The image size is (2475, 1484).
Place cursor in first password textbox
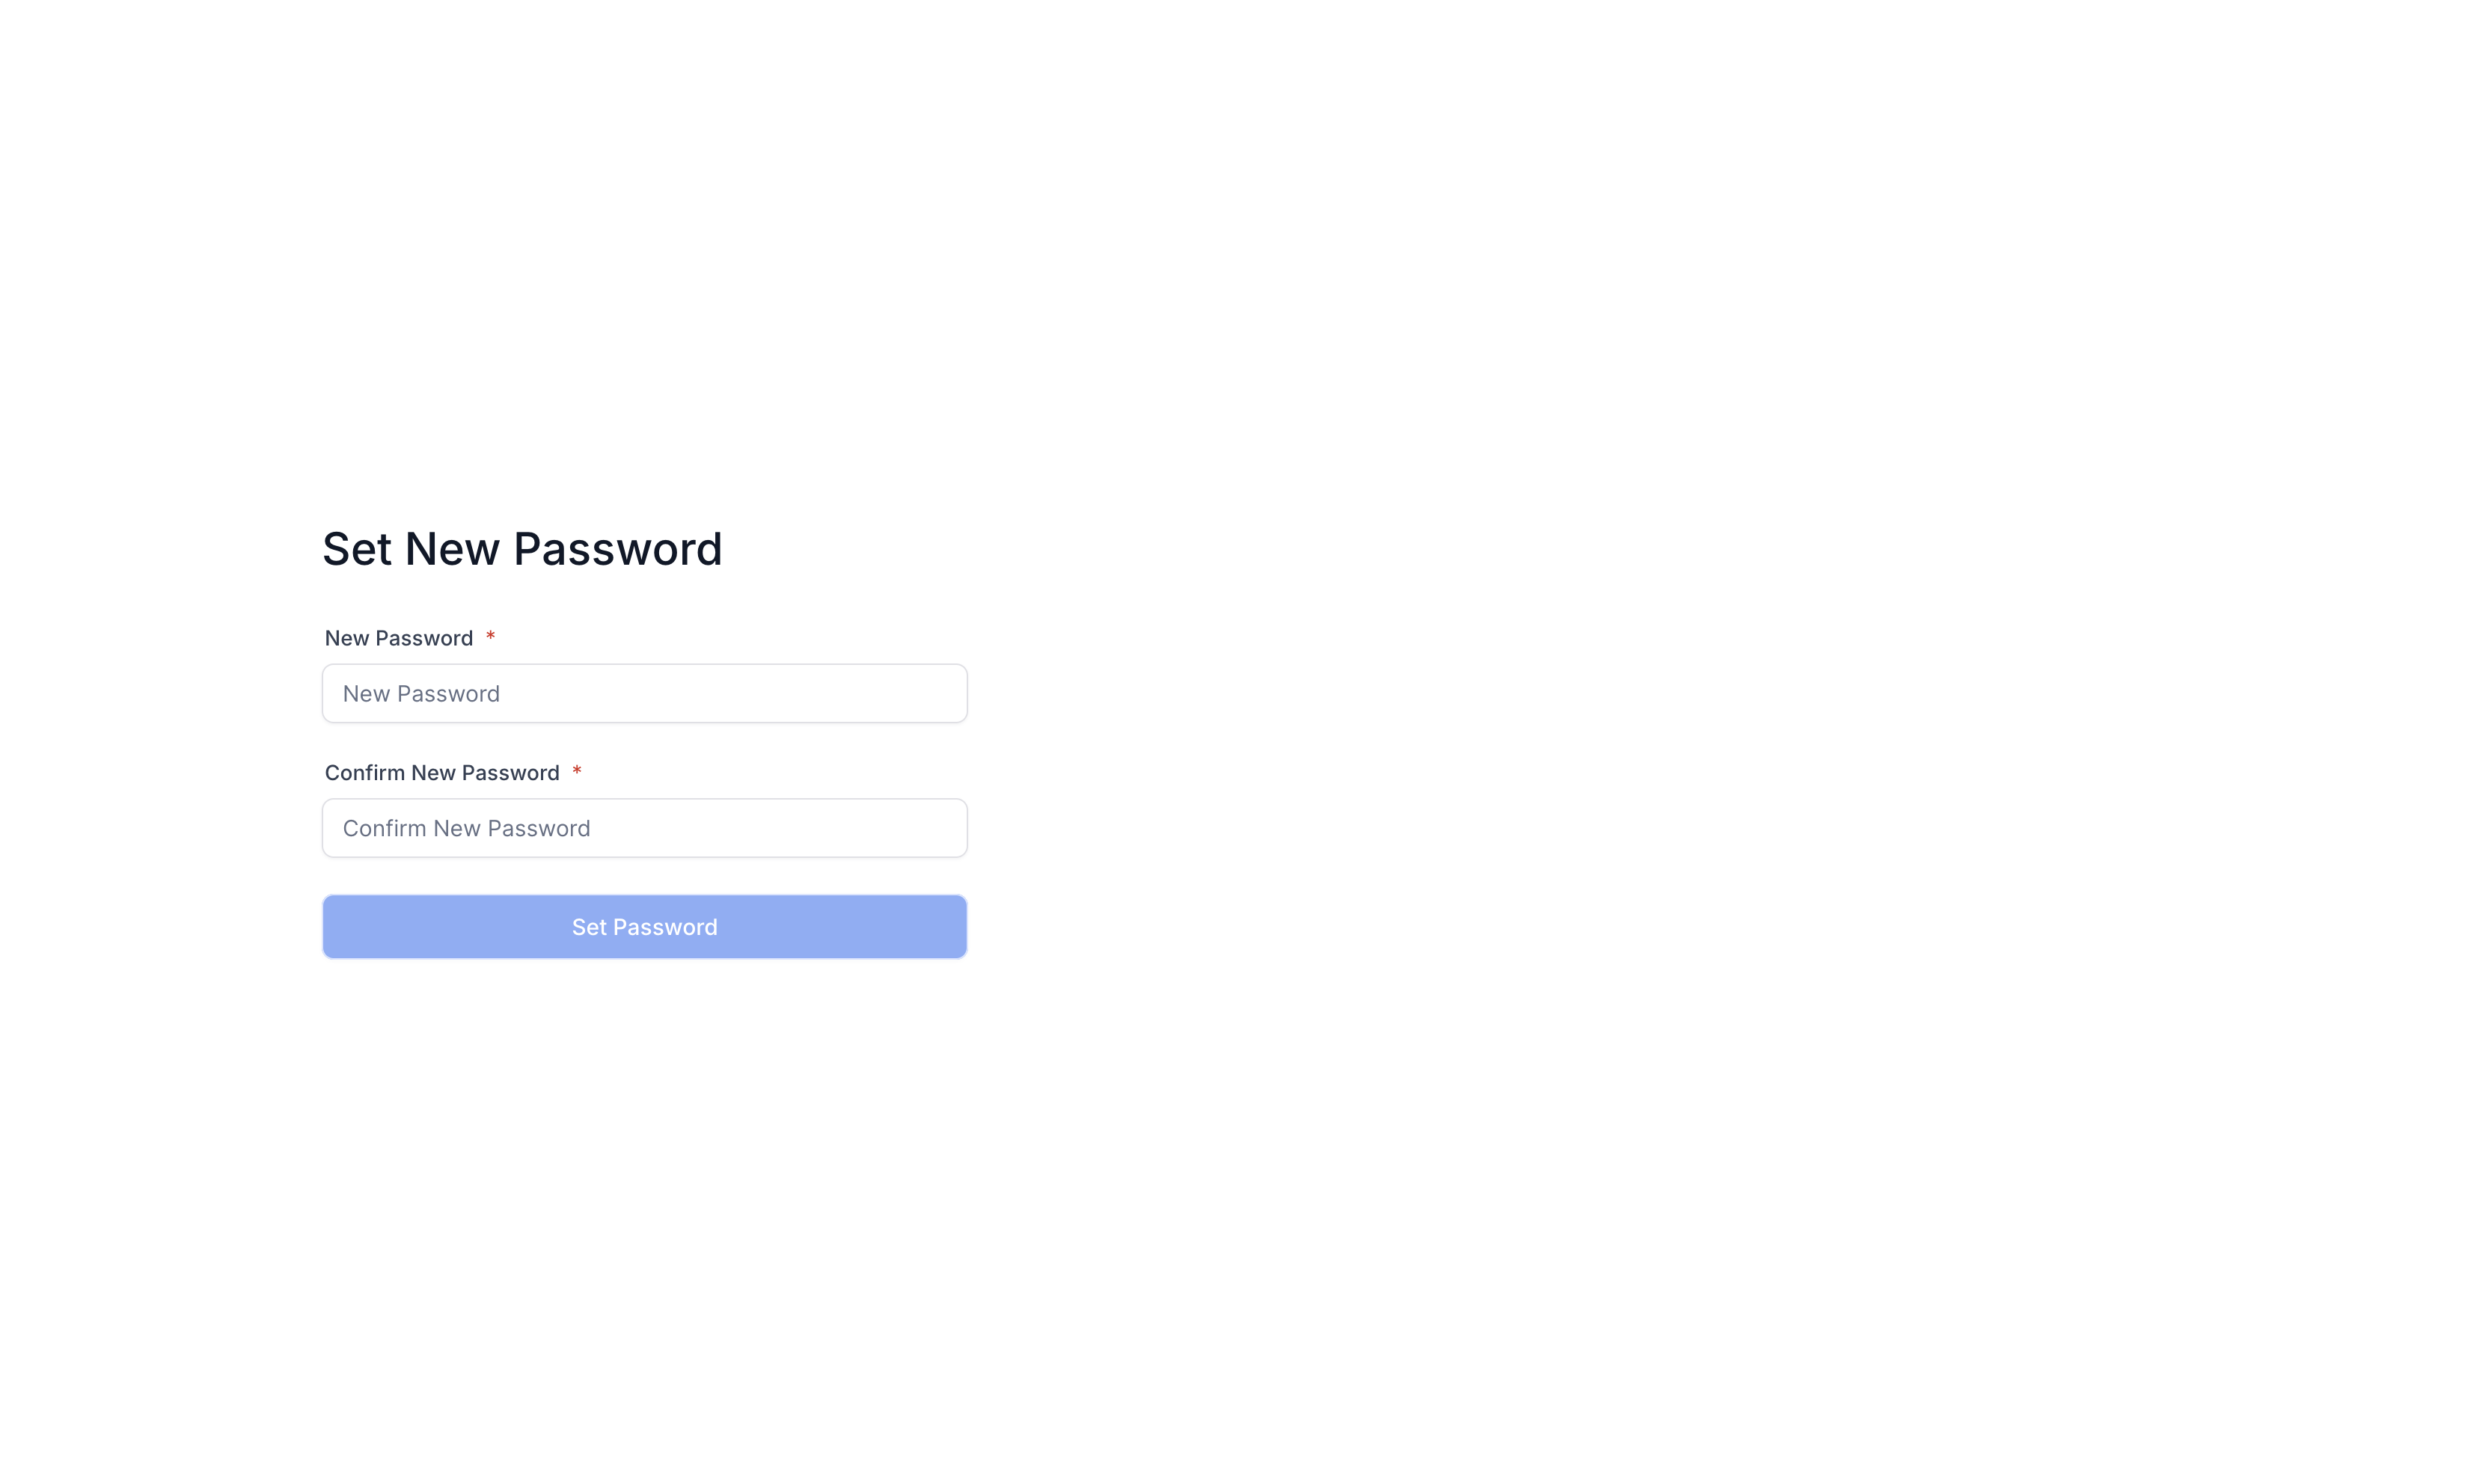click(644, 693)
